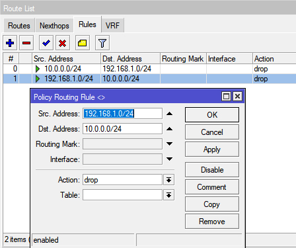This screenshot has height=248, width=296.
Task: Expand the Interface field arrow
Action: tap(169, 159)
